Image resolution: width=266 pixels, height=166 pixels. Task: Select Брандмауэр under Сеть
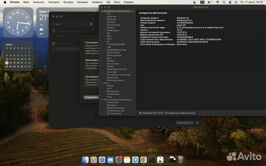113,91
